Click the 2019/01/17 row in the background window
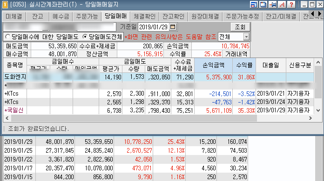Image resolution: width=324 pixels, height=181 pixels. (x=125, y=168)
